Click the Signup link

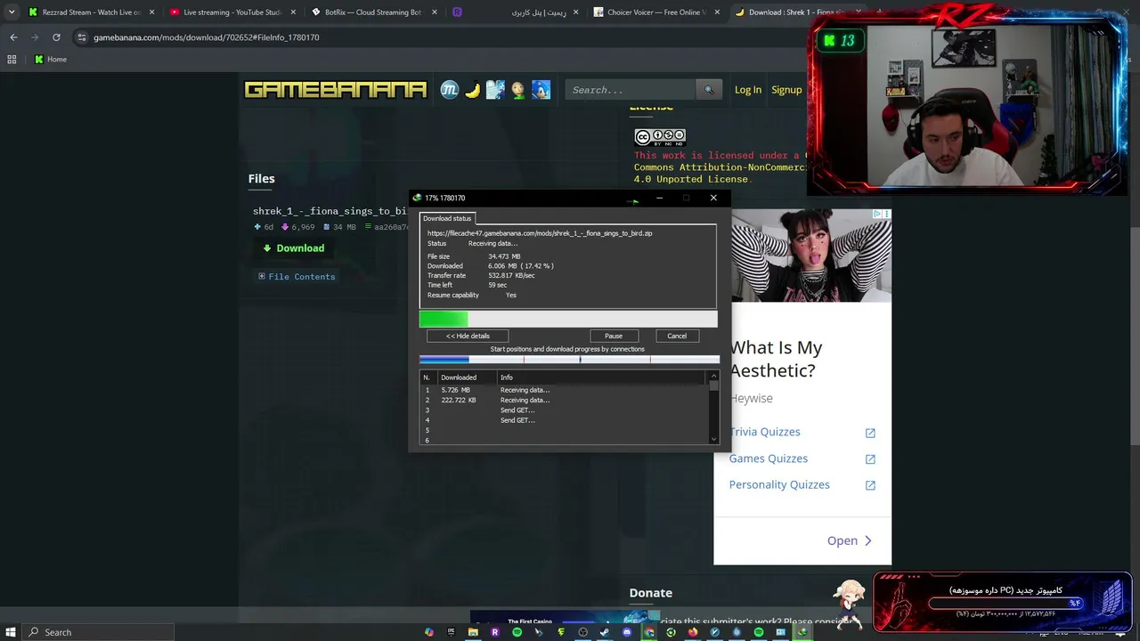786,90
